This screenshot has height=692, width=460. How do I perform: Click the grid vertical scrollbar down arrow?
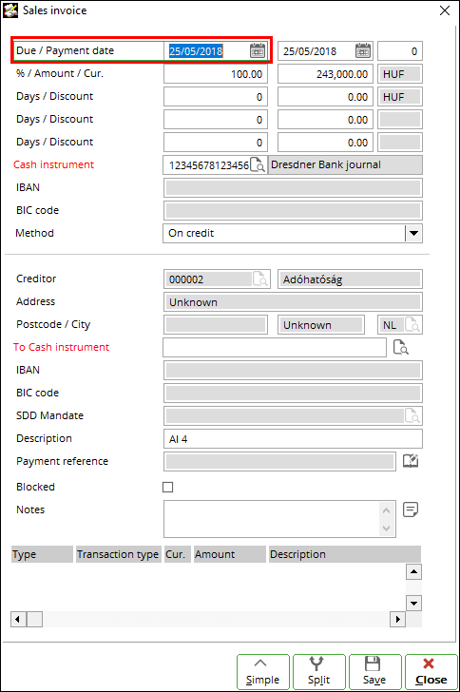(413, 603)
